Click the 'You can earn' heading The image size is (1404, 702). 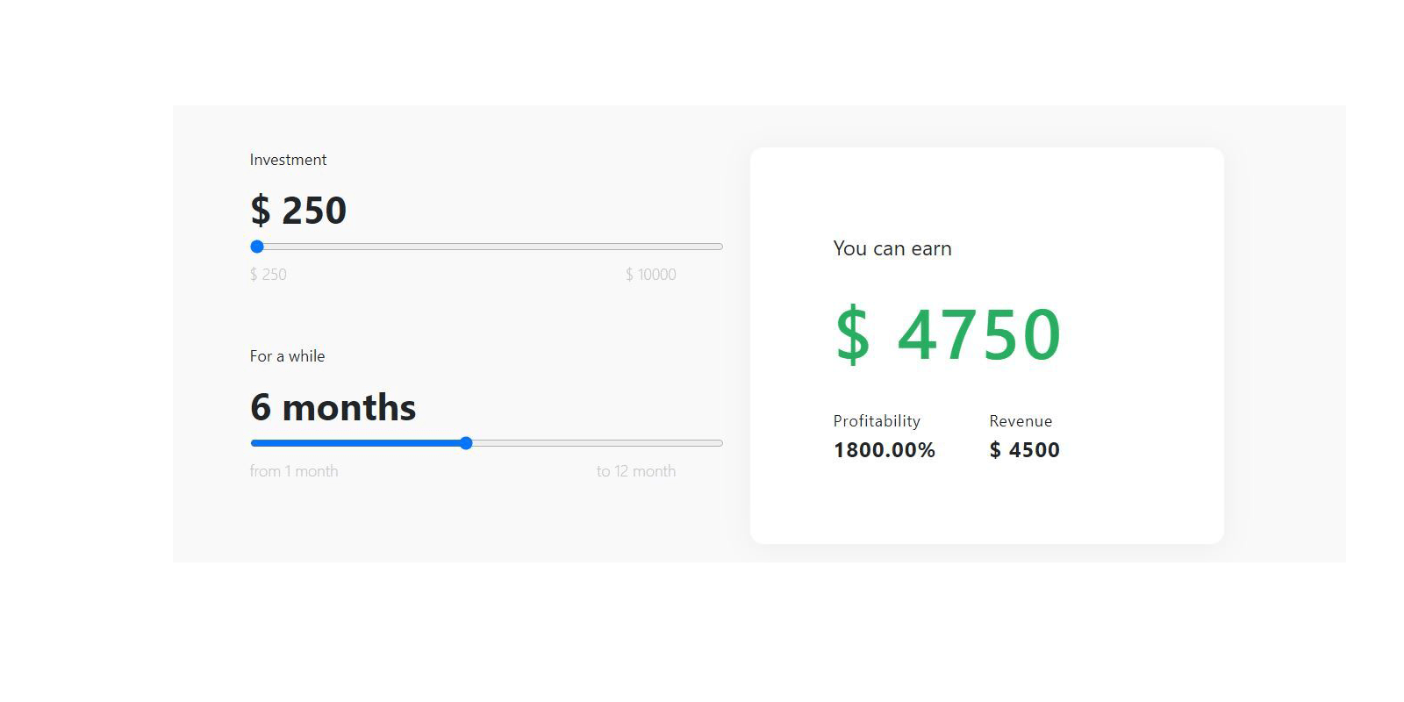pyautogui.click(x=892, y=248)
